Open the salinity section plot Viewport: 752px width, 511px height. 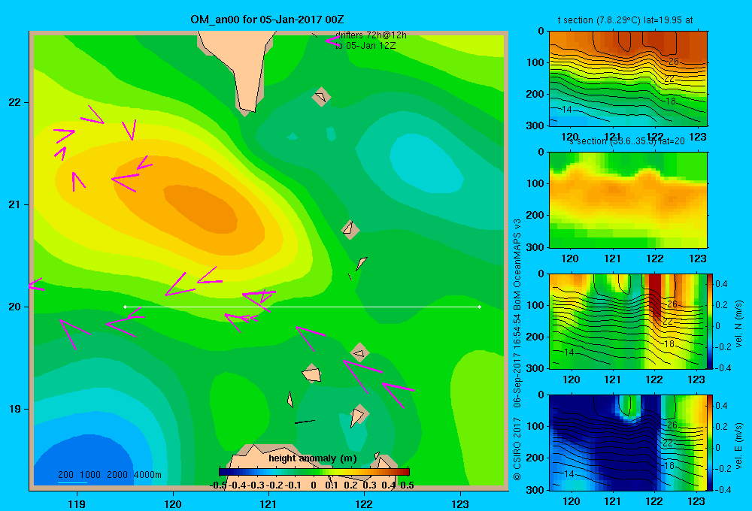[628, 199]
